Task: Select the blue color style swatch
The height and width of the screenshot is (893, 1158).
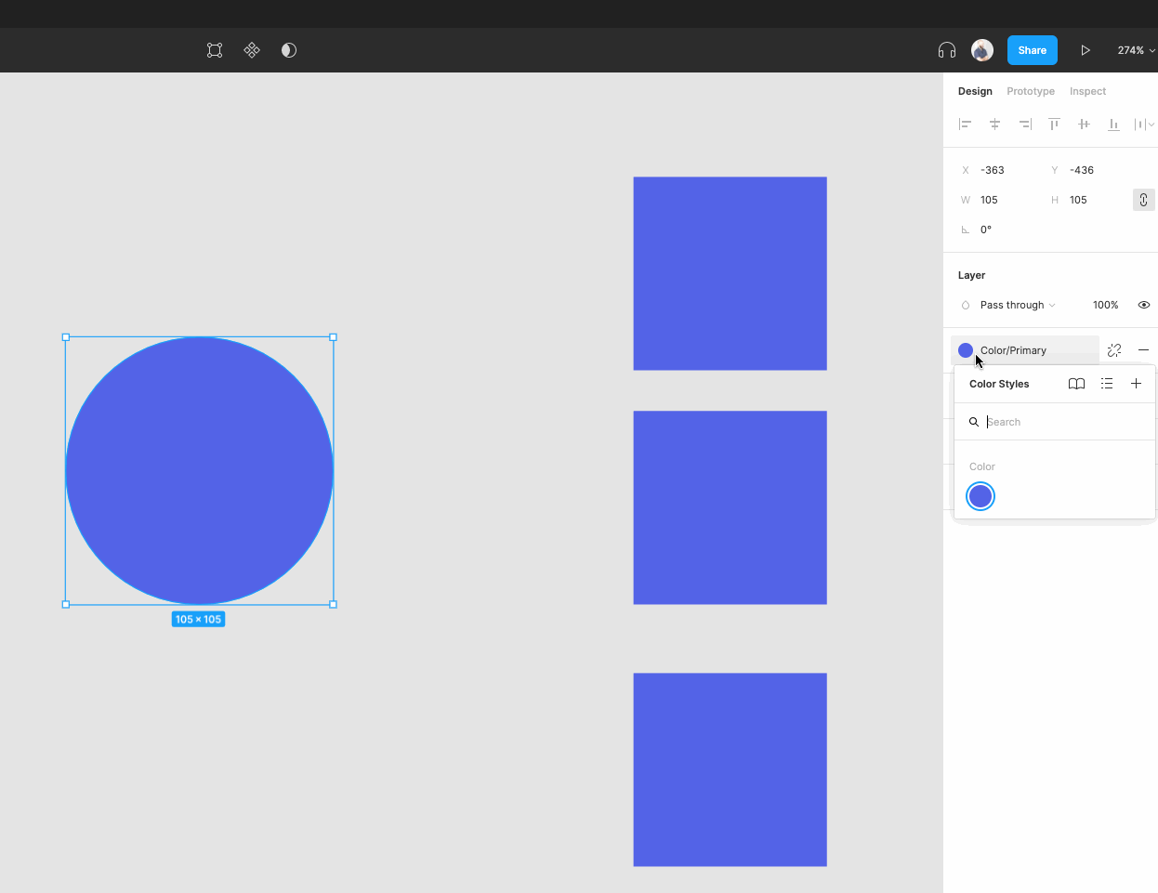Action: point(980,496)
